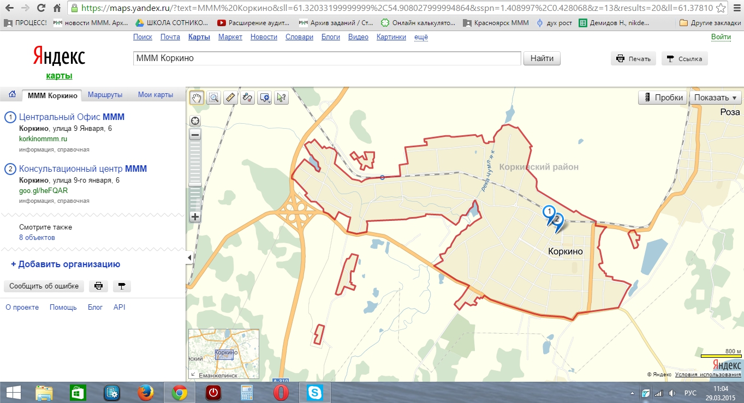Viewport: 744px width, 403px height.
Task: Click the Коркино overview mini-map
Action: [x=224, y=354]
